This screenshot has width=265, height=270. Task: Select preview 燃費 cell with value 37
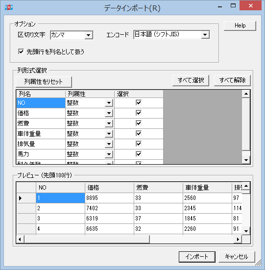click(158, 219)
